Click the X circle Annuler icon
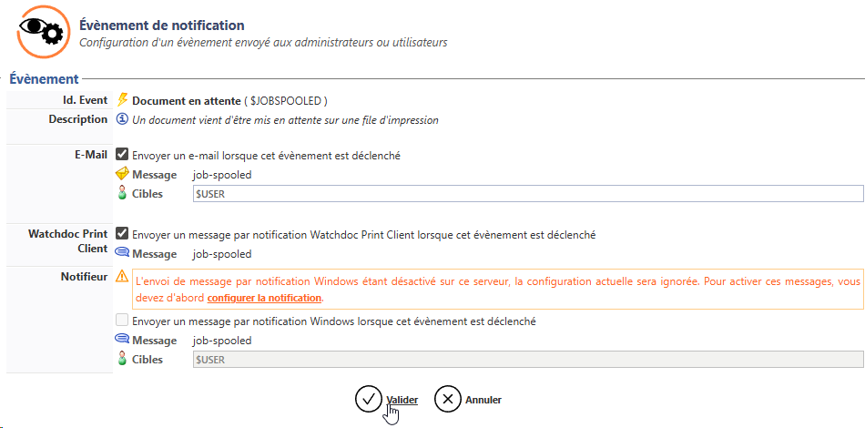Screen dimensions: 865x428 (447, 399)
